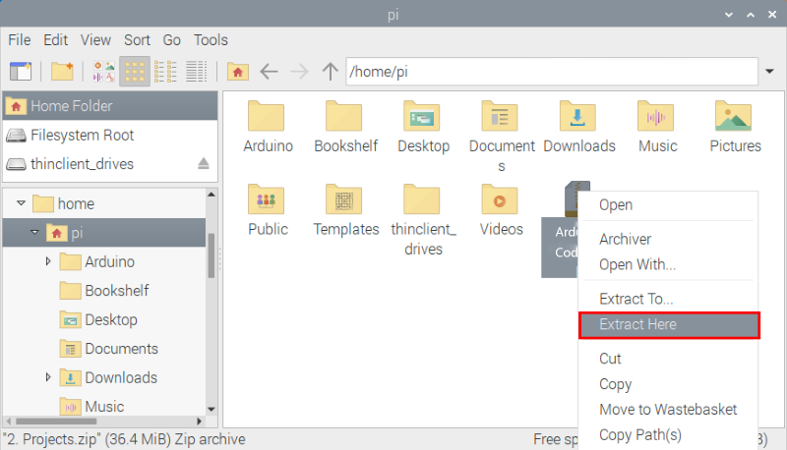Image resolution: width=787 pixels, height=450 pixels.
Task: Open the Sort menu
Action: click(137, 40)
